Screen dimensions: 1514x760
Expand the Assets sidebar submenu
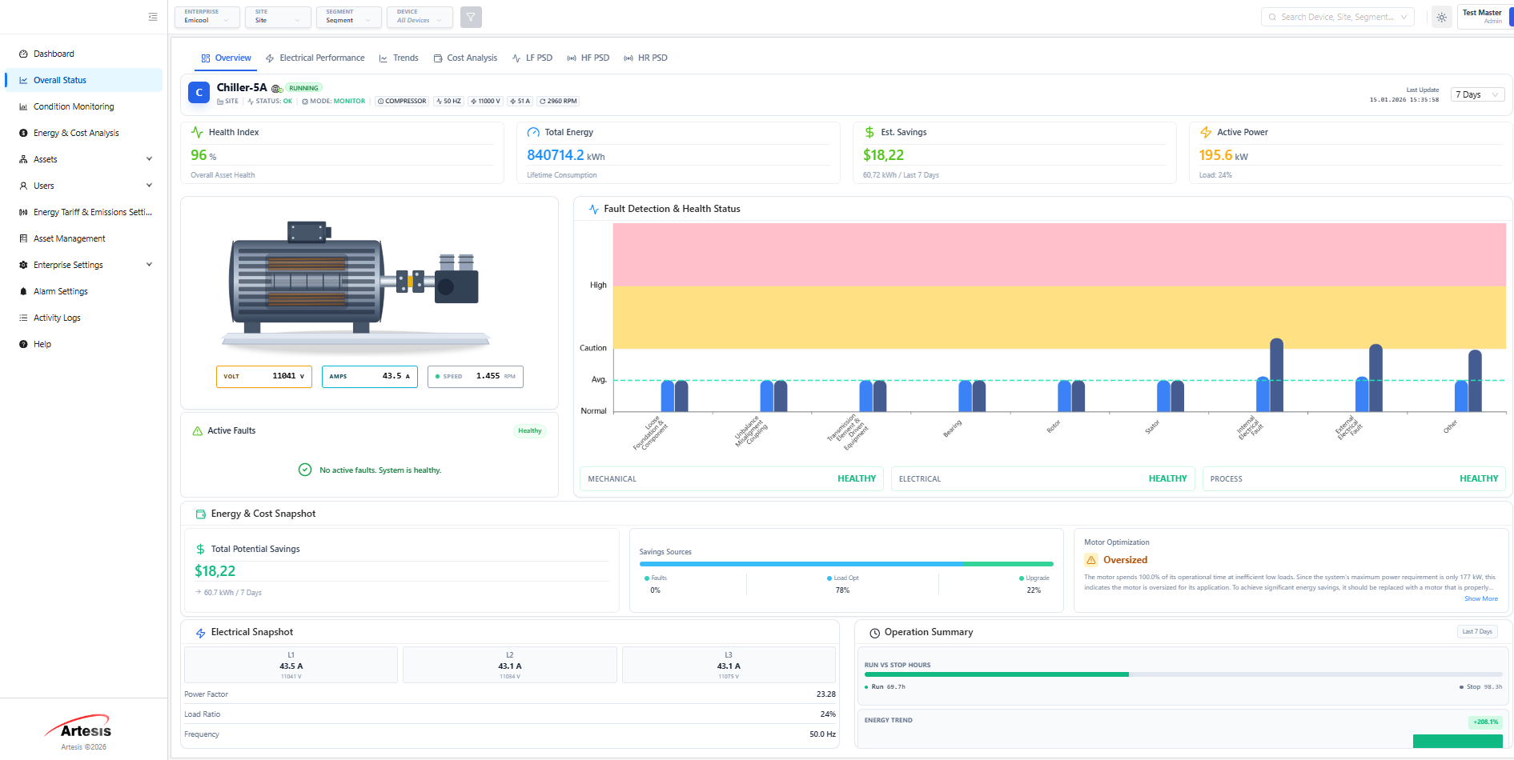(x=149, y=159)
